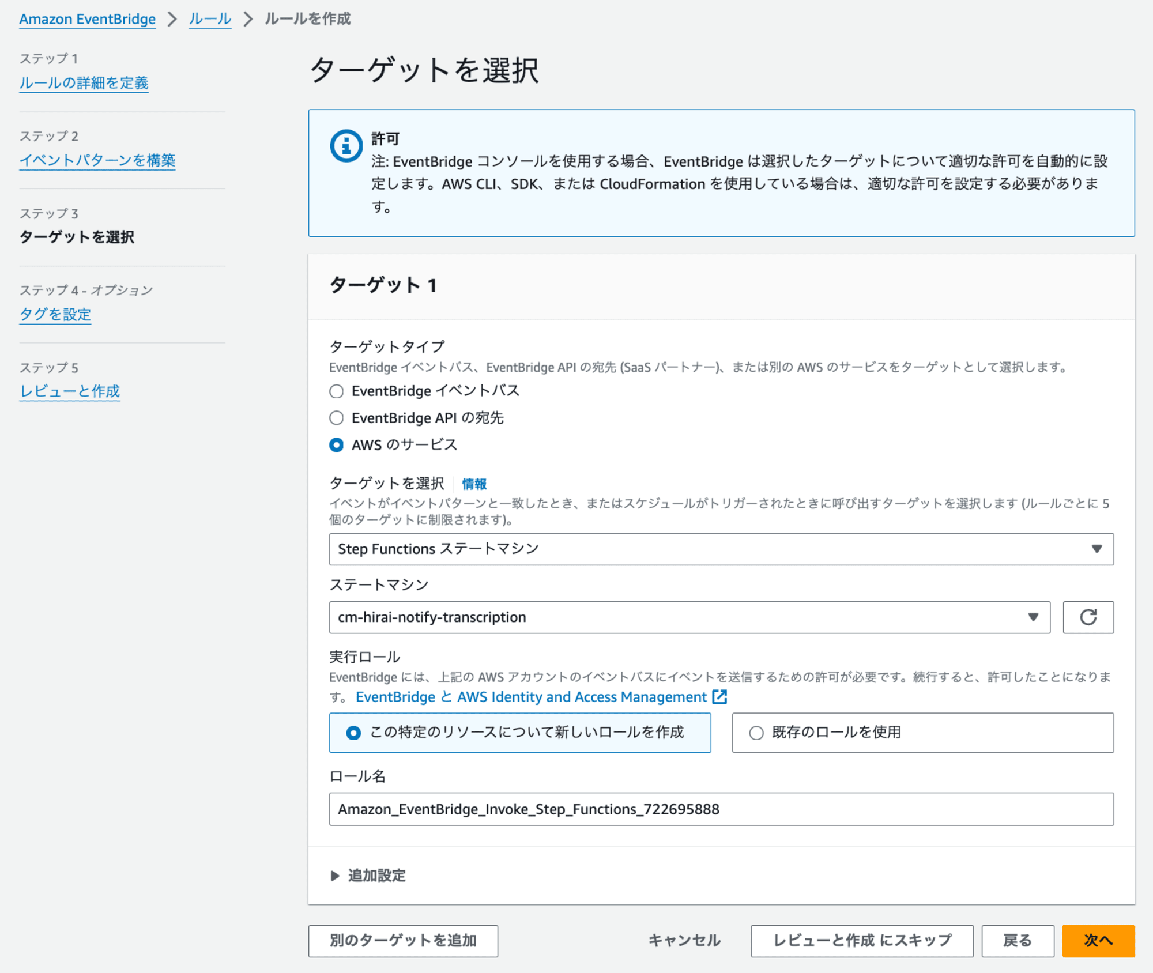Go to step 5 レビューと作成
Image resolution: width=1153 pixels, height=973 pixels.
[70, 391]
